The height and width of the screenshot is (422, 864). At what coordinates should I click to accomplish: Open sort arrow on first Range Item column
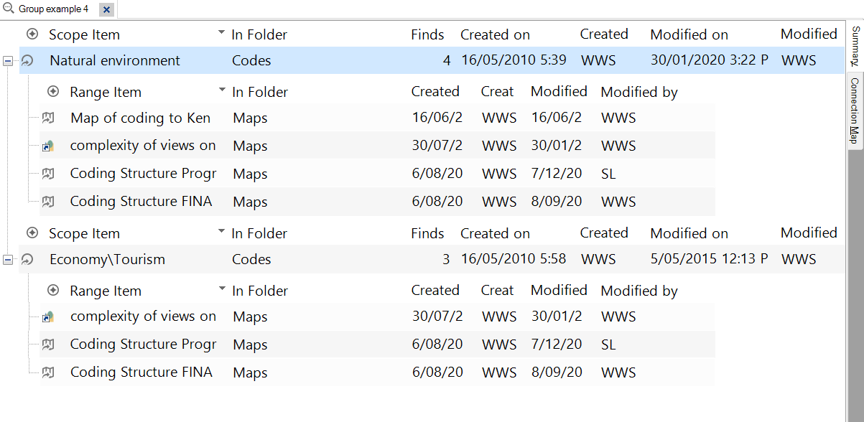tap(221, 91)
